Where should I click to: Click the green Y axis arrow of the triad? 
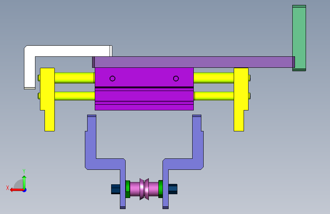(x=24, y=182)
